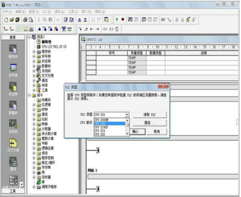Open Symbol Table in the view bar
Screen dimensions: 241x197
pos(13,70)
